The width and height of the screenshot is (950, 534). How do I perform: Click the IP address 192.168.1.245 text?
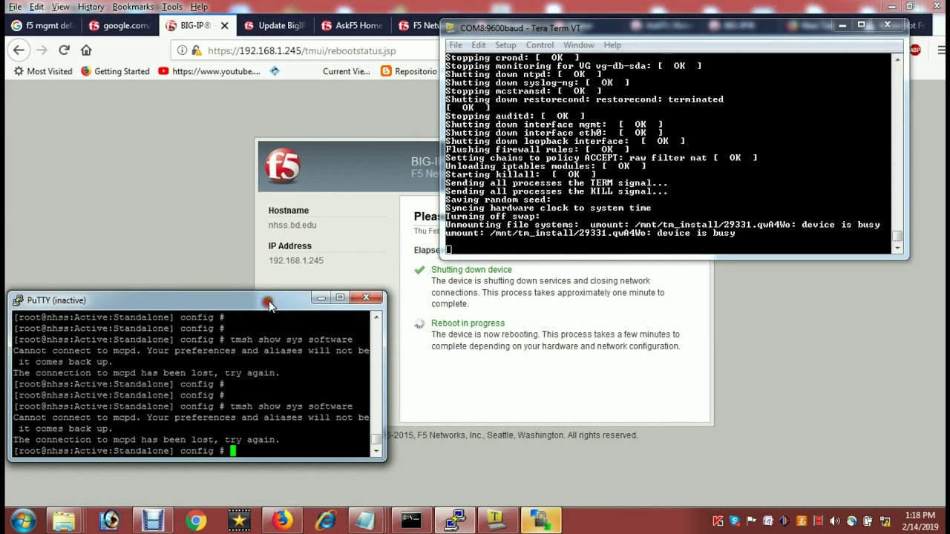point(296,261)
